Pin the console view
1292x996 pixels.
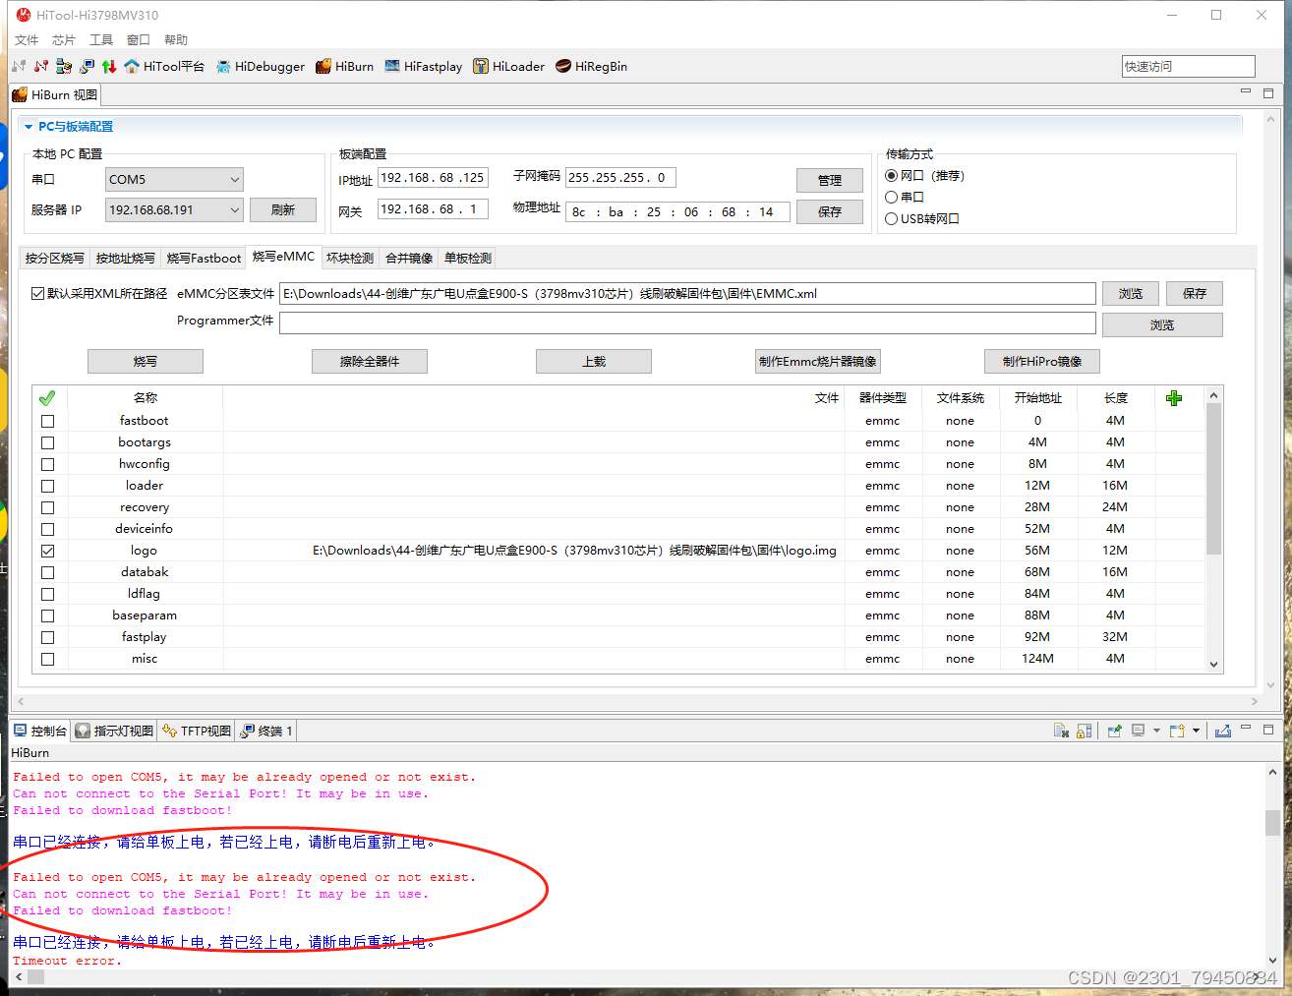(x=1114, y=731)
